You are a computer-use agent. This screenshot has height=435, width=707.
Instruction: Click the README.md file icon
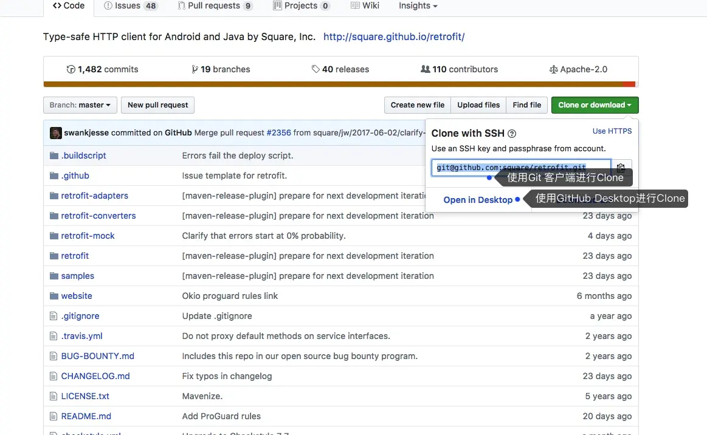(53, 417)
